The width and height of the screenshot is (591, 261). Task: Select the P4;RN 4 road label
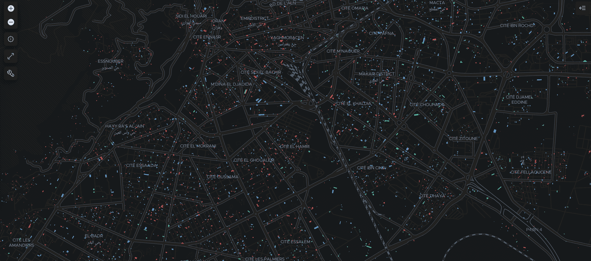click(534, 230)
